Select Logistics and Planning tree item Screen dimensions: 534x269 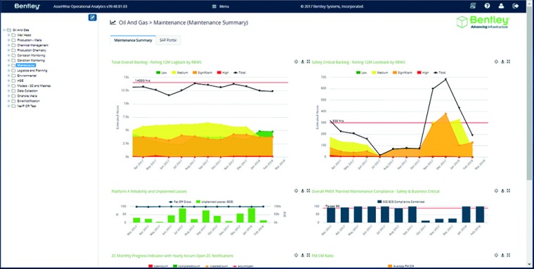(32, 71)
